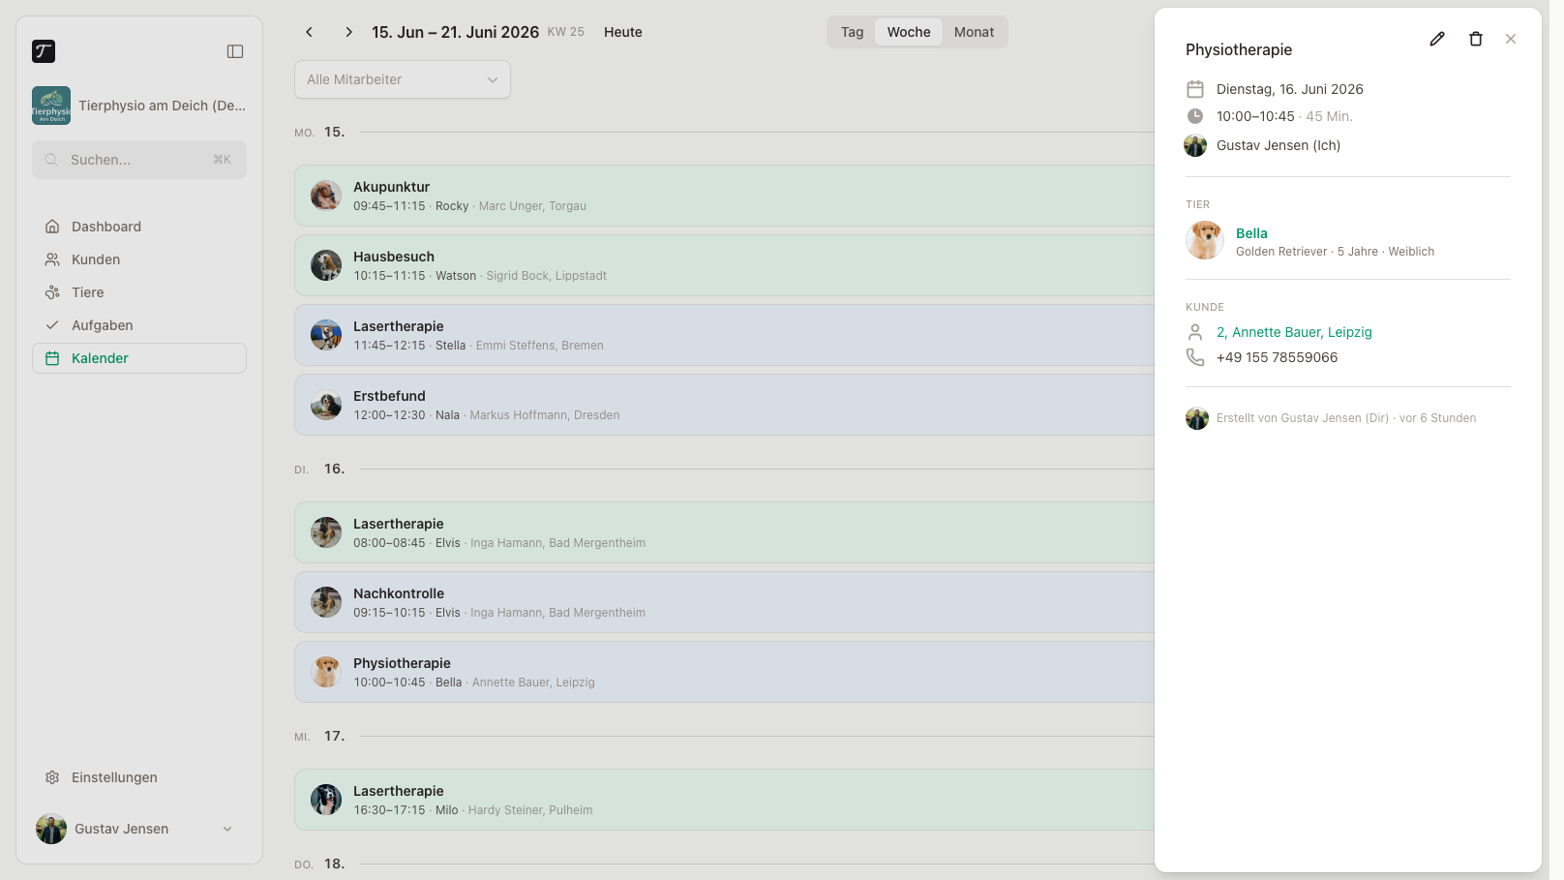
Task: Open Bella animal profile link
Action: point(1251,233)
